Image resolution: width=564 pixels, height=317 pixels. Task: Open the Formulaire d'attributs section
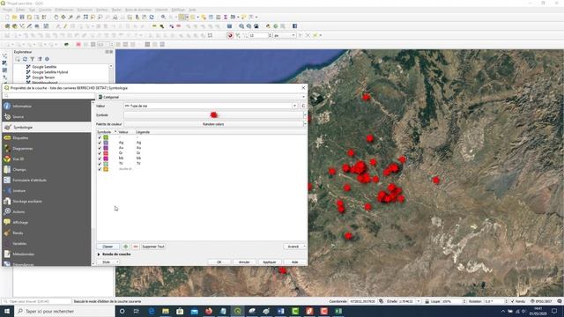coord(47,180)
